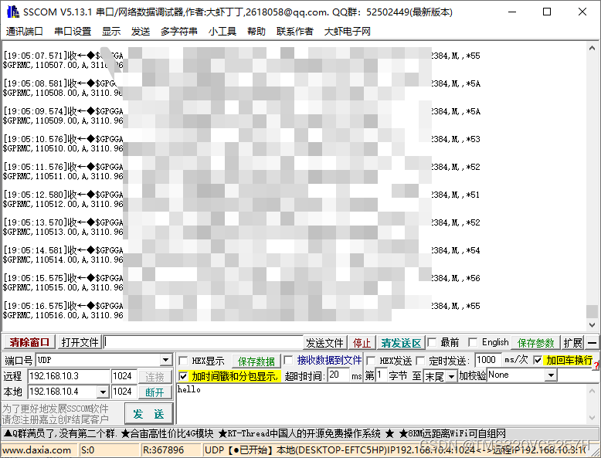Open the 串口设置 menu
This screenshot has width=601, height=458.
click(73, 32)
